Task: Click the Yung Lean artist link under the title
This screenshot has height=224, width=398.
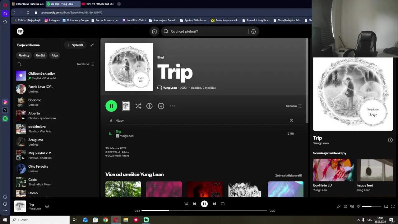Action: coord(170,88)
